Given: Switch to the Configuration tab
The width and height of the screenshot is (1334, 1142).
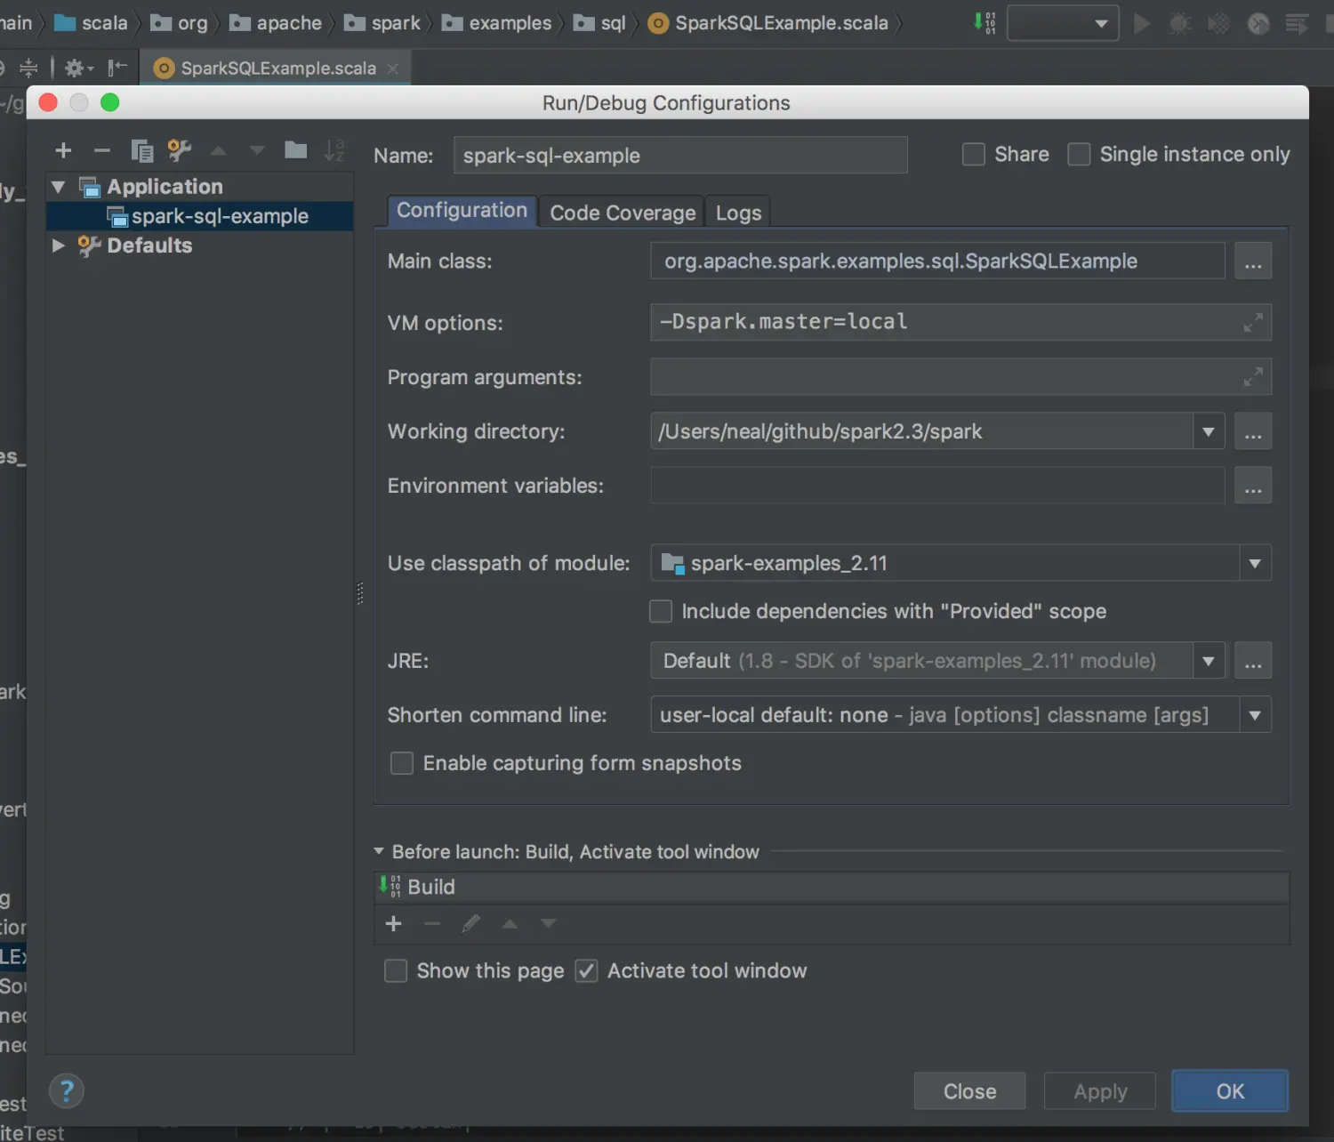Looking at the screenshot, I should click(x=462, y=211).
